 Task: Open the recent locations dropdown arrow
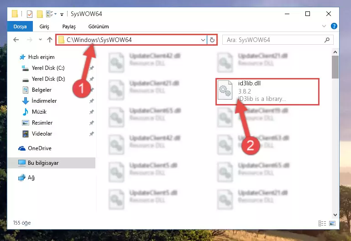[x=40, y=40]
